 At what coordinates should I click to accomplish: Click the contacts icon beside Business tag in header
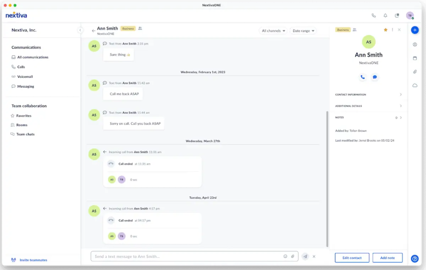click(x=140, y=28)
